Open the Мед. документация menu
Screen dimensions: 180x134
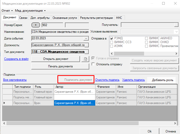point(30,11)
